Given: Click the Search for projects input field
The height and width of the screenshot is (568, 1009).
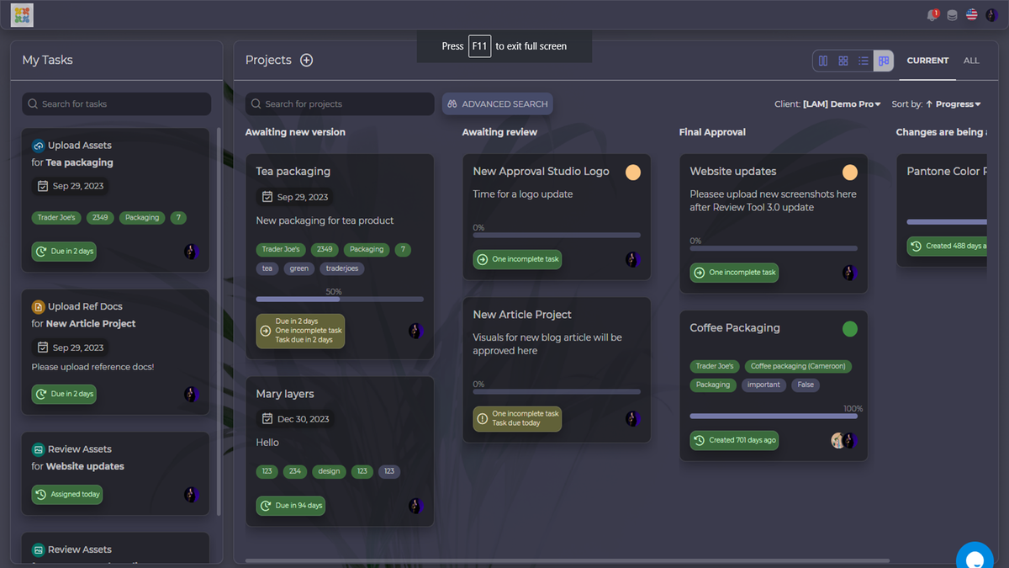Looking at the screenshot, I should [x=340, y=104].
